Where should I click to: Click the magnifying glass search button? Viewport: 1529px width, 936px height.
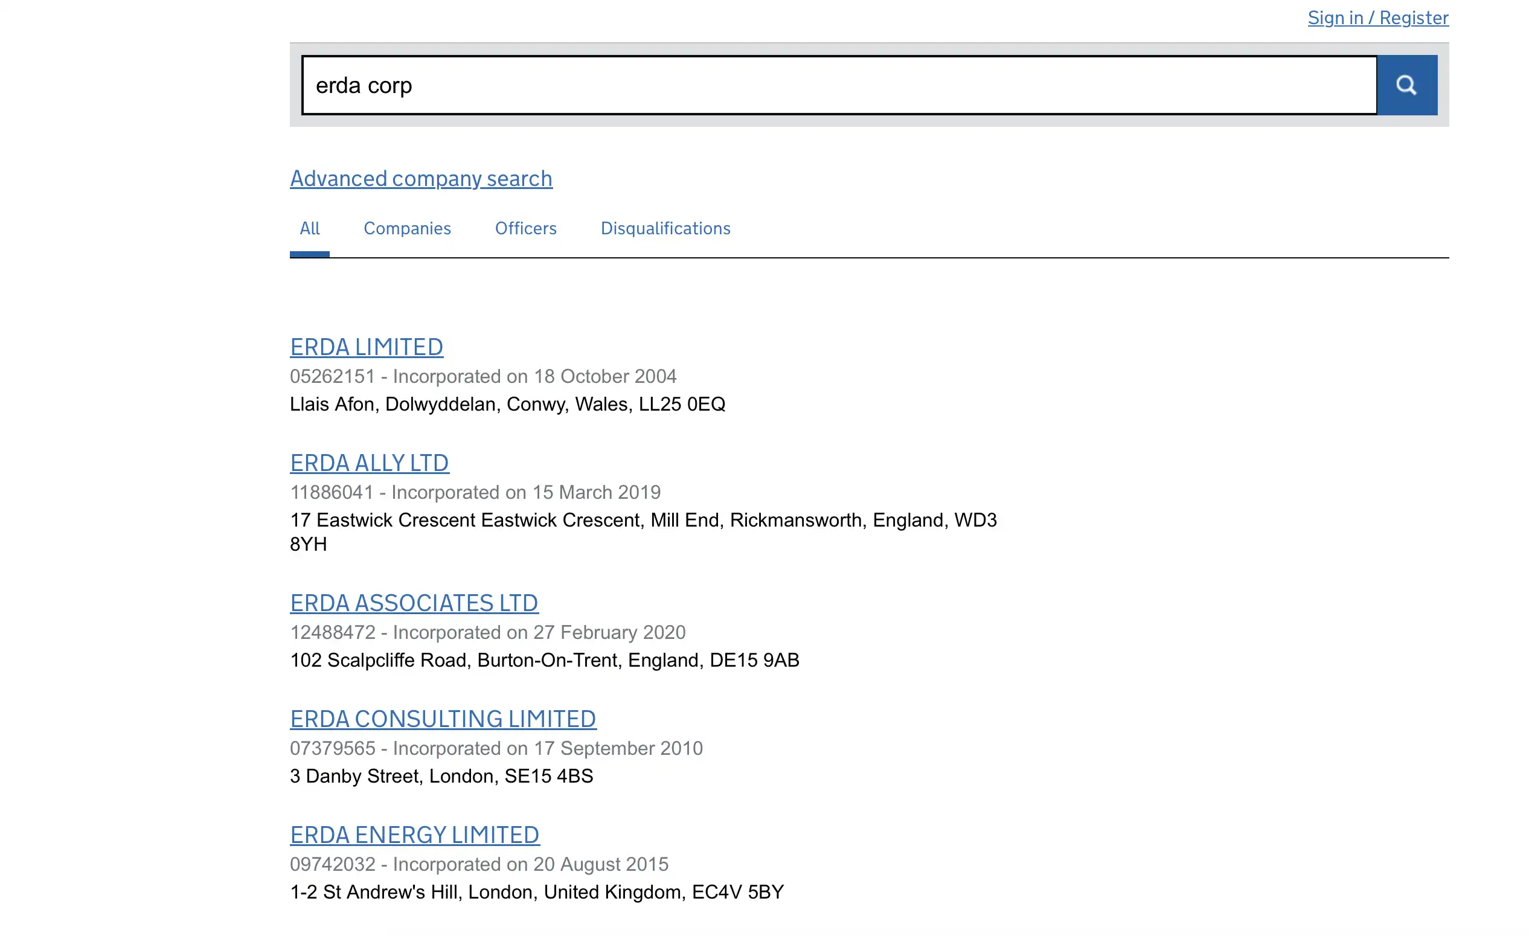click(1407, 85)
